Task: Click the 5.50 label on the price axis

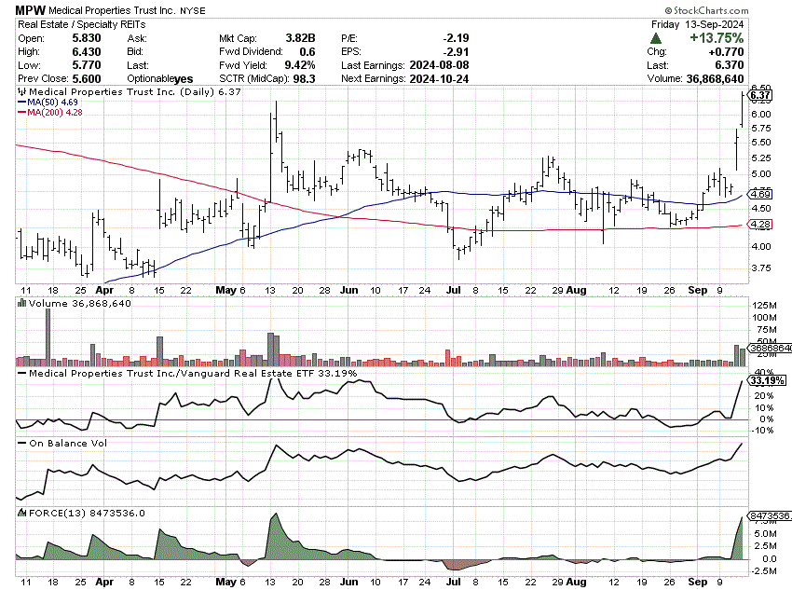Action: [761, 143]
